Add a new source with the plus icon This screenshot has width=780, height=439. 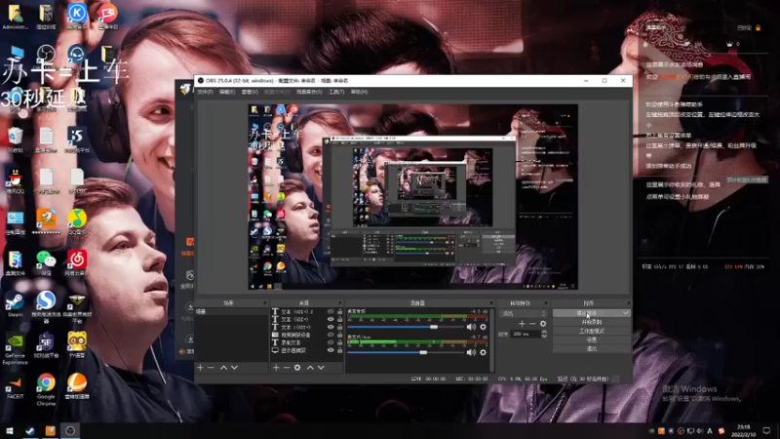point(276,368)
